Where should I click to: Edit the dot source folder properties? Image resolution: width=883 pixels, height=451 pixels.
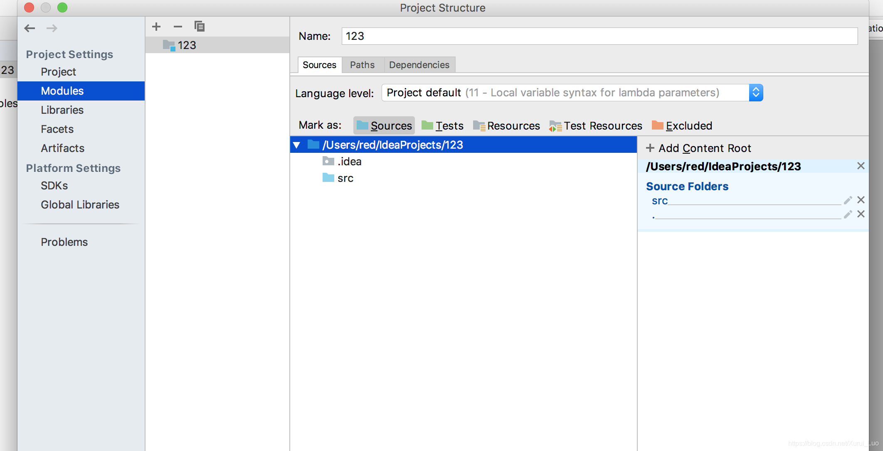coord(848,214)
